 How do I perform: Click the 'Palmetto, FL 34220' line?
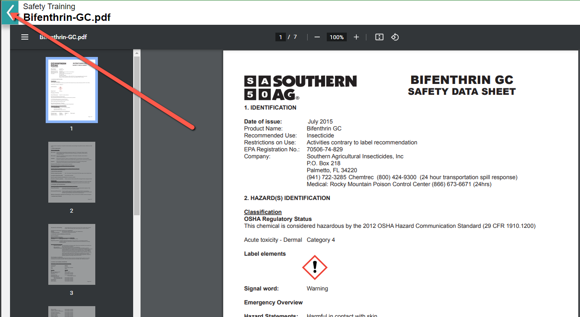point(332,170)
